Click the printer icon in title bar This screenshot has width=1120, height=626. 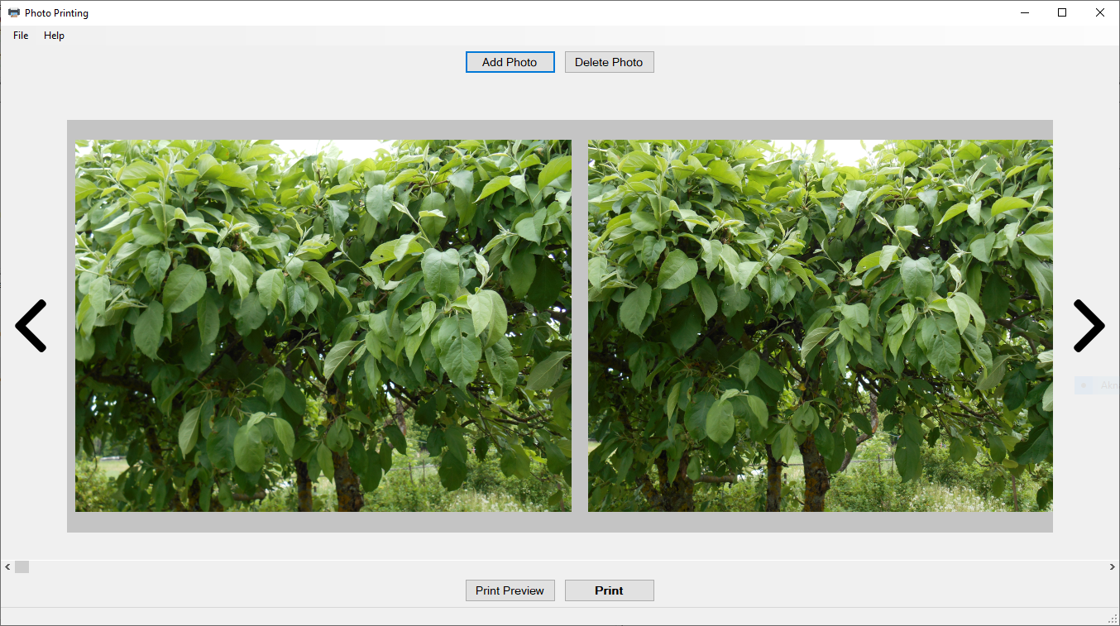pos(13,13)
